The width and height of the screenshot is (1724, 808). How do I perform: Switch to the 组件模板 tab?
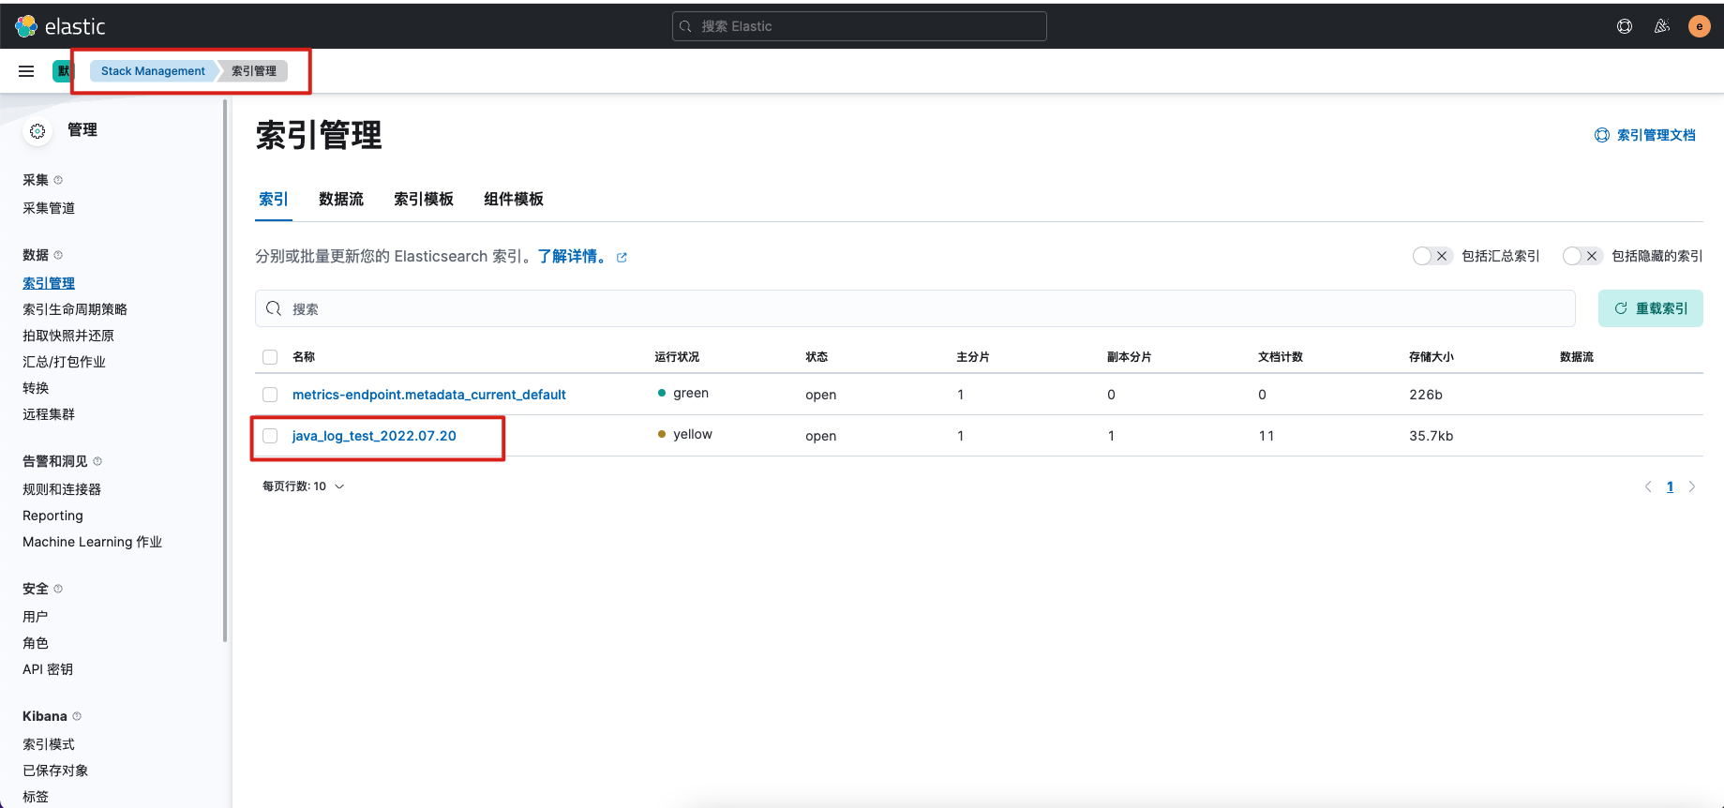pyautogui.click(x=514, y=199)
